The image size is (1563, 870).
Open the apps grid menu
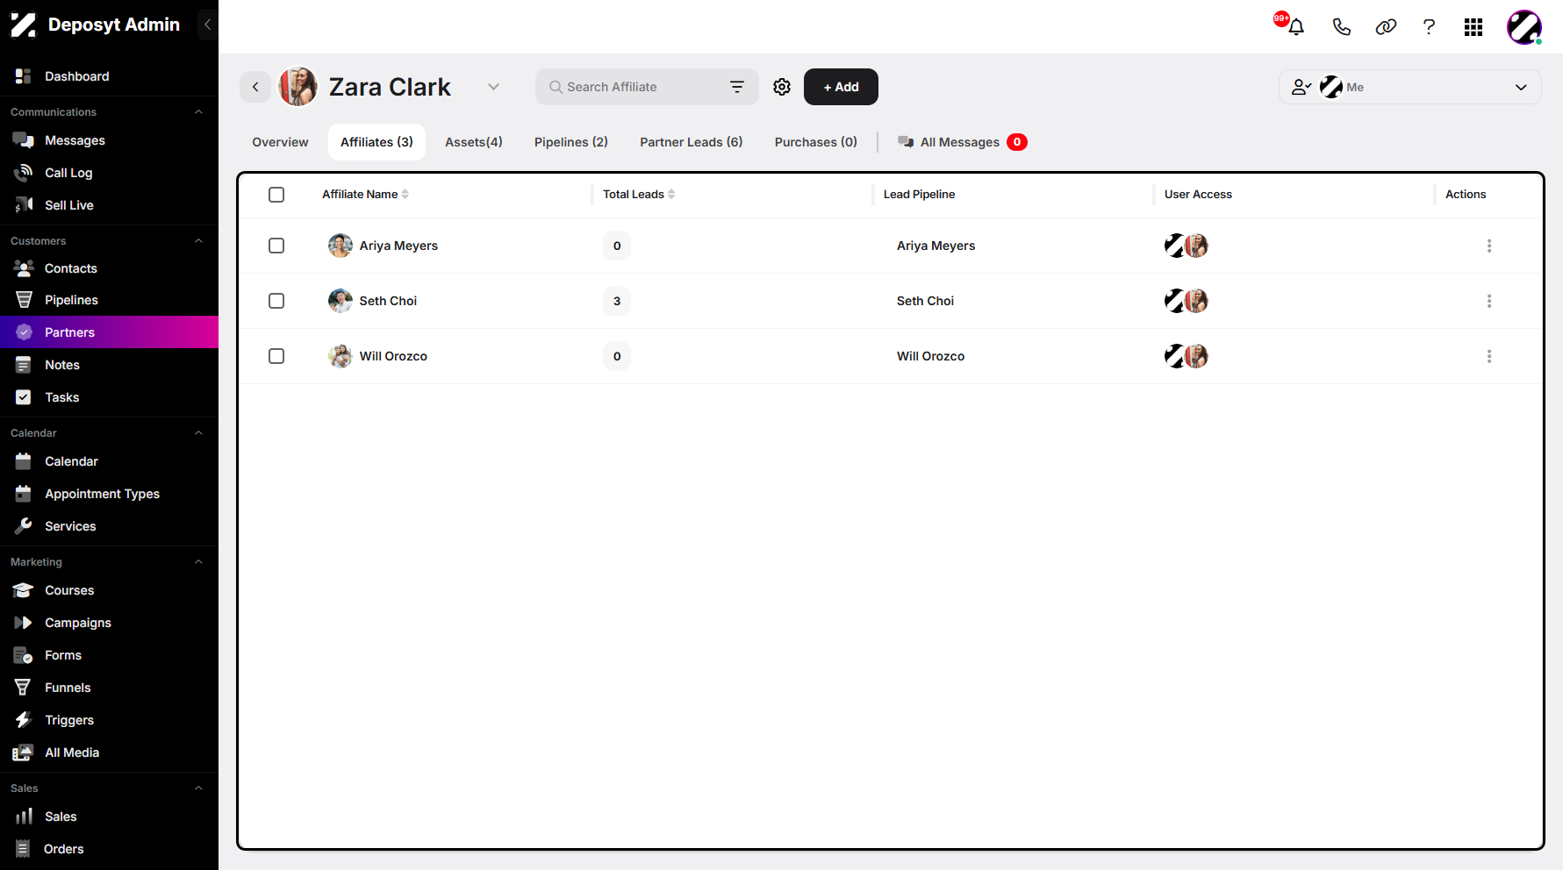click(1473, 27)
